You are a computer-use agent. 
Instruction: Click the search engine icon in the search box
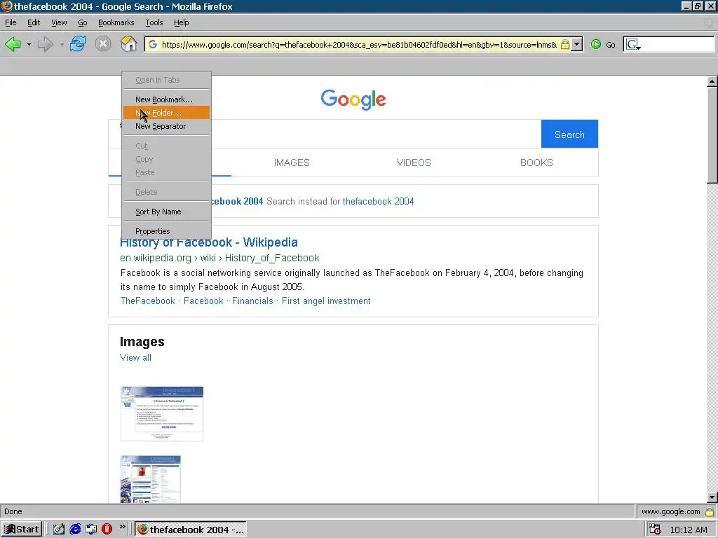tap(633, 44)
